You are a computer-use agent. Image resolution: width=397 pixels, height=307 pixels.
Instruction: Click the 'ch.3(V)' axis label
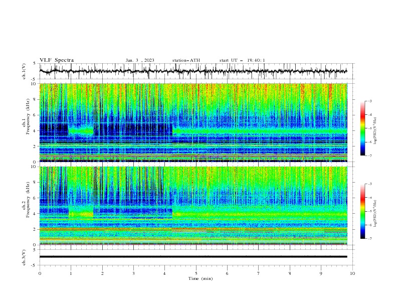[24, 257]
